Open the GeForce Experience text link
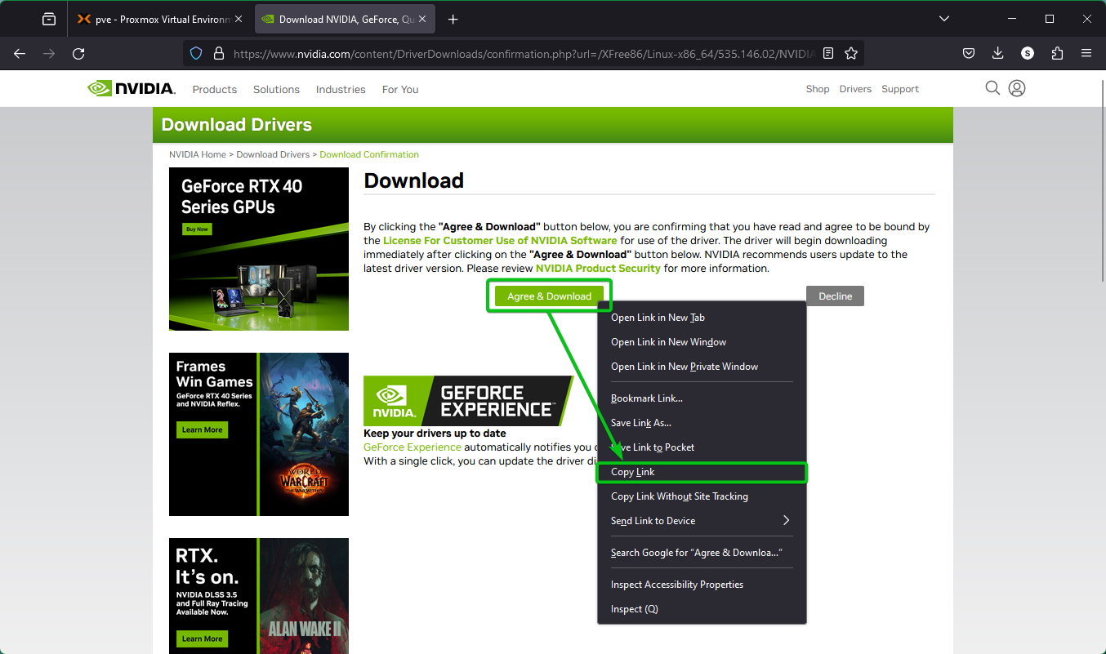Viewport: 1106px width, 654px height. click(413, 447)
